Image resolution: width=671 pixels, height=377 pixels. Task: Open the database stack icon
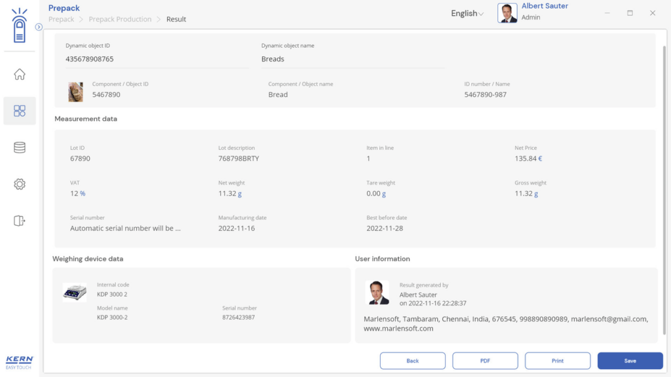tap(19, 147)
